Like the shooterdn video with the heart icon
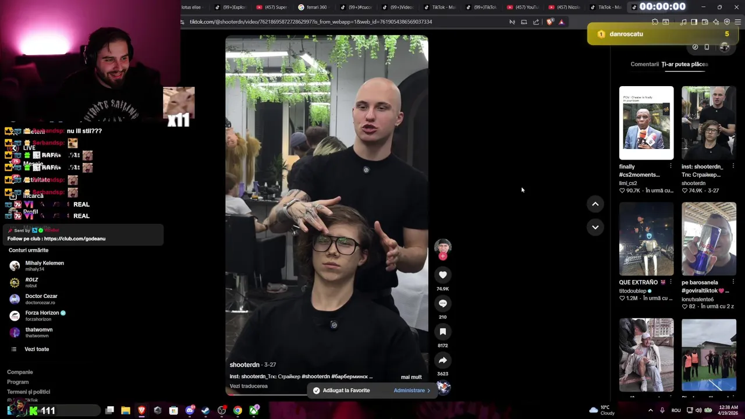 point(443,275)
